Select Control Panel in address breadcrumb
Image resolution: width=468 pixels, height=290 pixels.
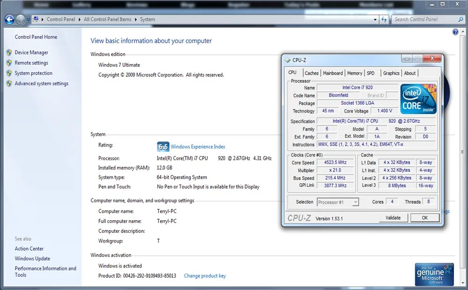[61, 19]
